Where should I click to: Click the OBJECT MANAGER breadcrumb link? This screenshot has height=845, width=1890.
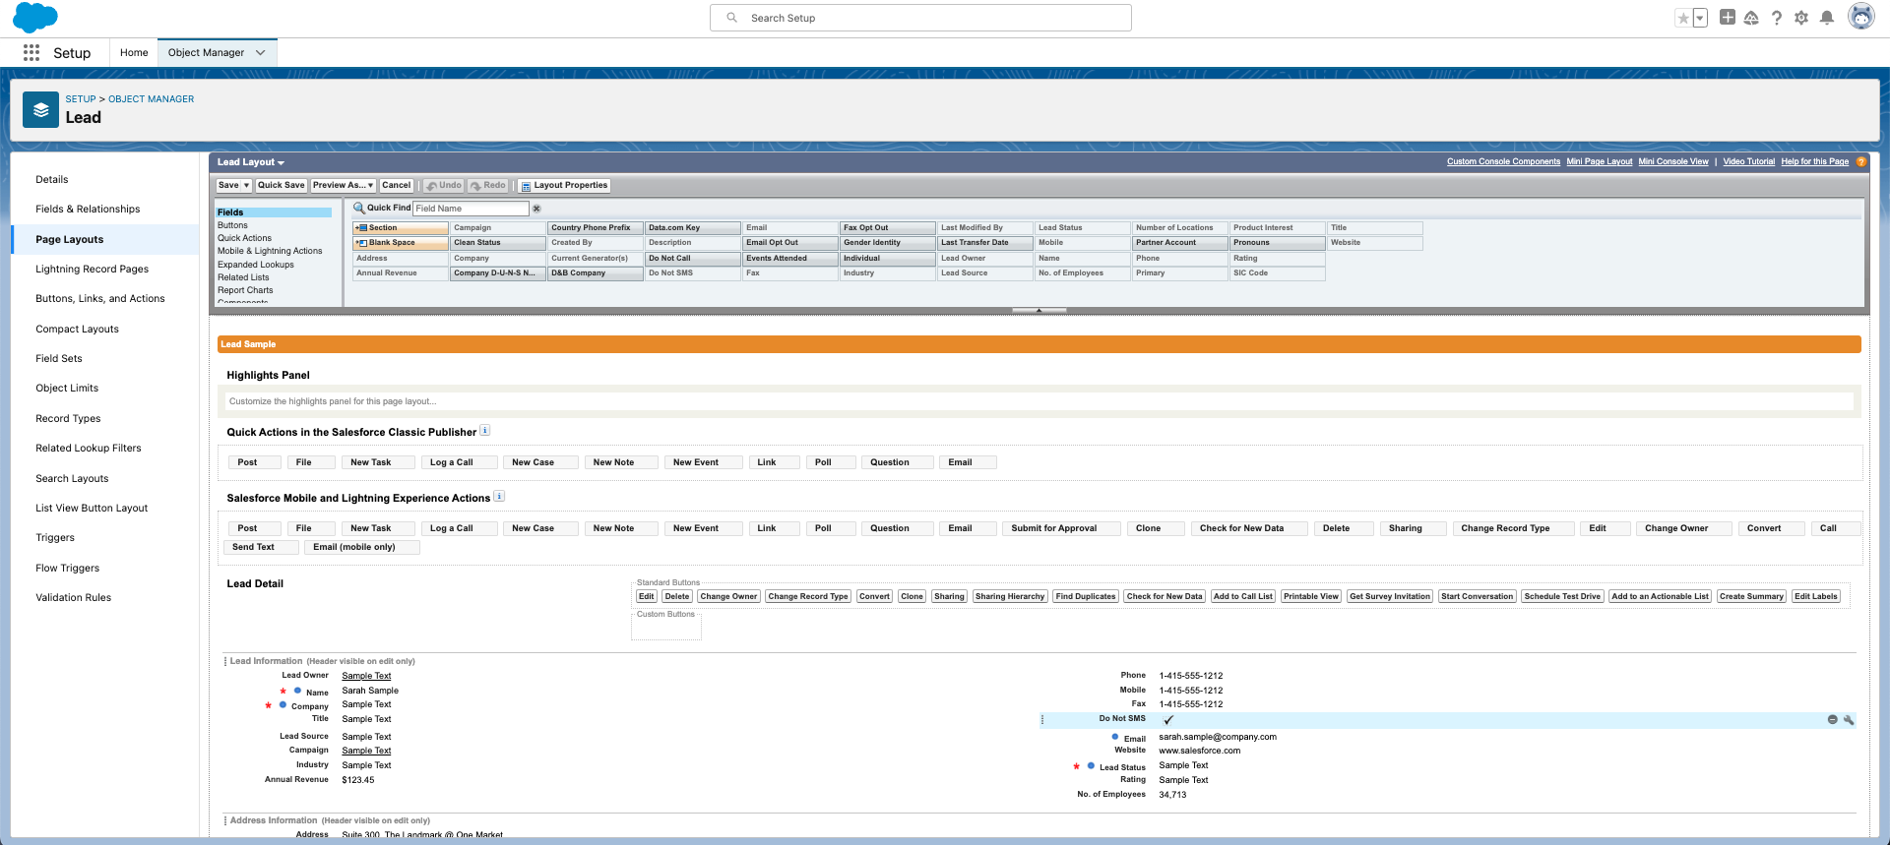coord(151,99)
